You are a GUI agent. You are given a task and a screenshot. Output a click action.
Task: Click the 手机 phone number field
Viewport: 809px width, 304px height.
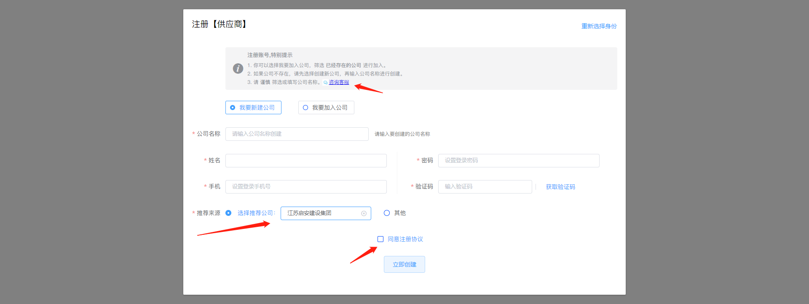coord(306,187)
